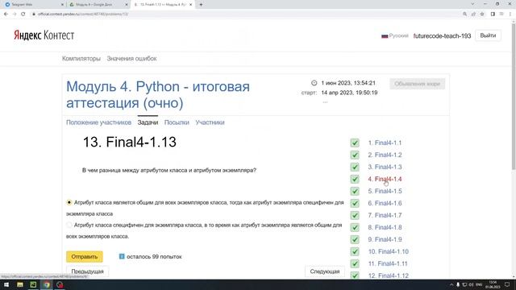This screenshot has height=290, width=516.
Task: Select the first answer about shared class attribute
Action: click(69, 202)
